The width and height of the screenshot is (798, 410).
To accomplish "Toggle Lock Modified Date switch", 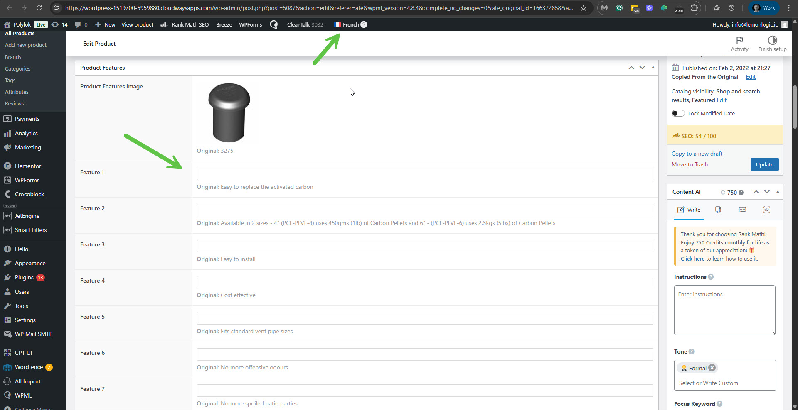I will coord(678,113).
